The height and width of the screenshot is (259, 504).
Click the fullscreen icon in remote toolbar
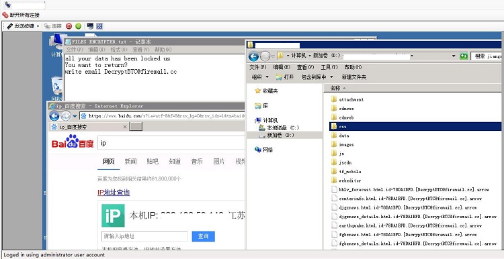[x=99, y=26]
